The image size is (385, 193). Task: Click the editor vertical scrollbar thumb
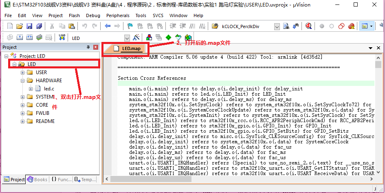(378, 64)
